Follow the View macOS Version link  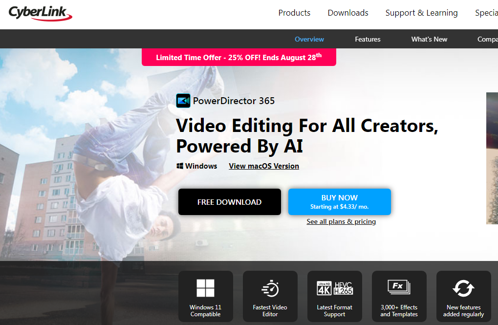tap(264, 166)
